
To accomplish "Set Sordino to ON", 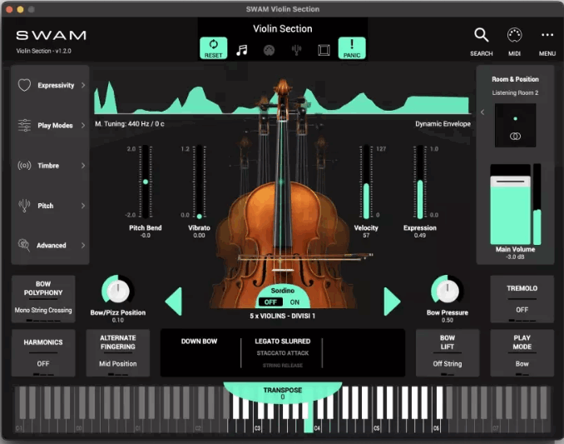I will 294,302.
